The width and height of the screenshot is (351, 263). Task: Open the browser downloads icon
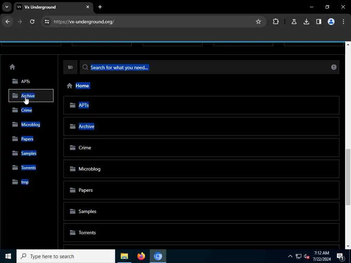pyautogui.click(x=306, y=22)
